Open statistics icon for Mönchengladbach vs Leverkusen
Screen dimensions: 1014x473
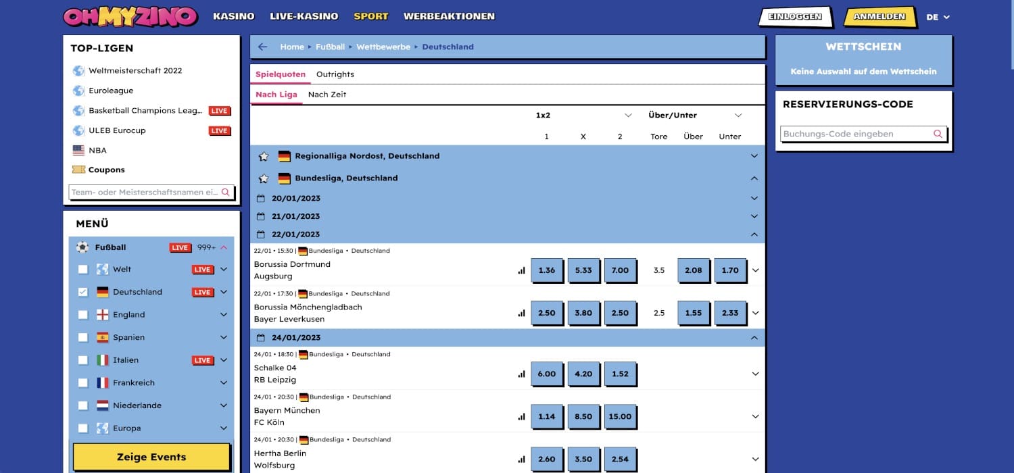coord(521,313)
